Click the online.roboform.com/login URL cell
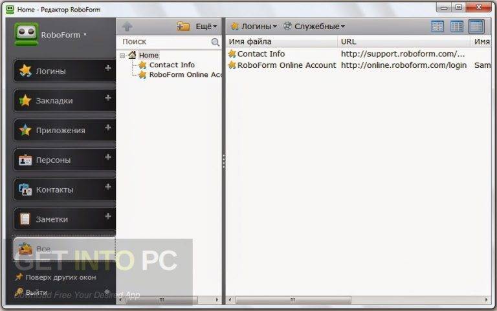Screen dimensions: 497x311 pos(404,65)
